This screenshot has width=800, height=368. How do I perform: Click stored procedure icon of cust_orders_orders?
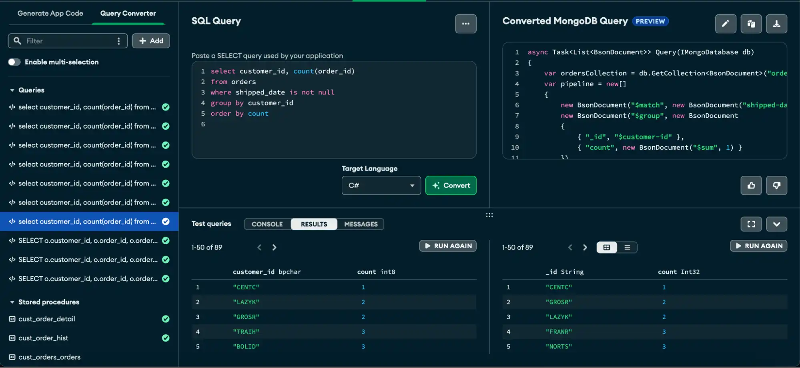click(12, 357)
